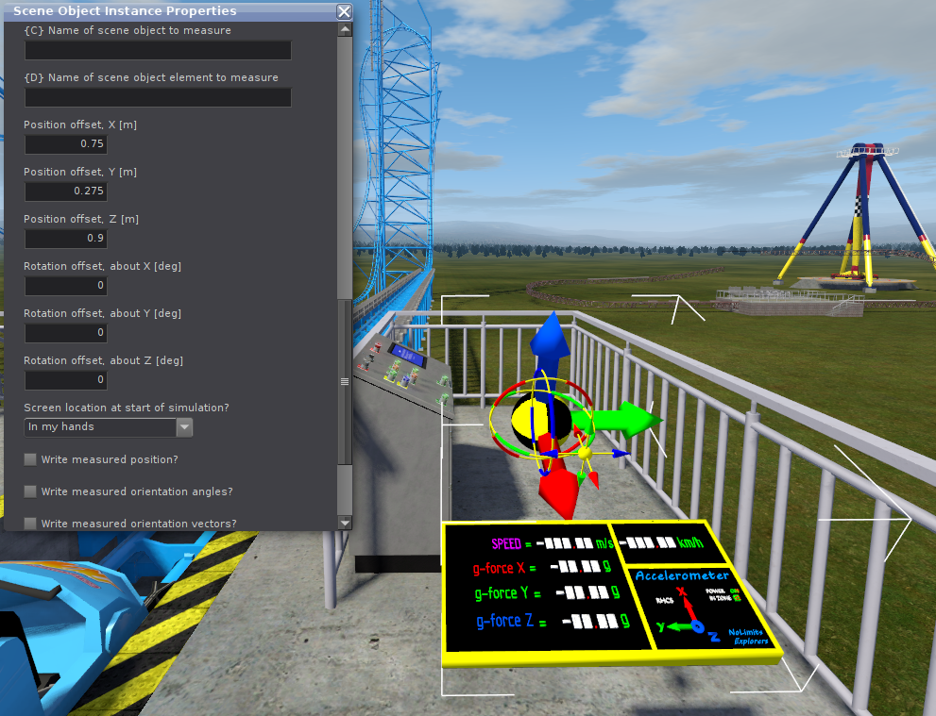Click the Rotation offset about X field
936x716 pixels.
(66, 285)
